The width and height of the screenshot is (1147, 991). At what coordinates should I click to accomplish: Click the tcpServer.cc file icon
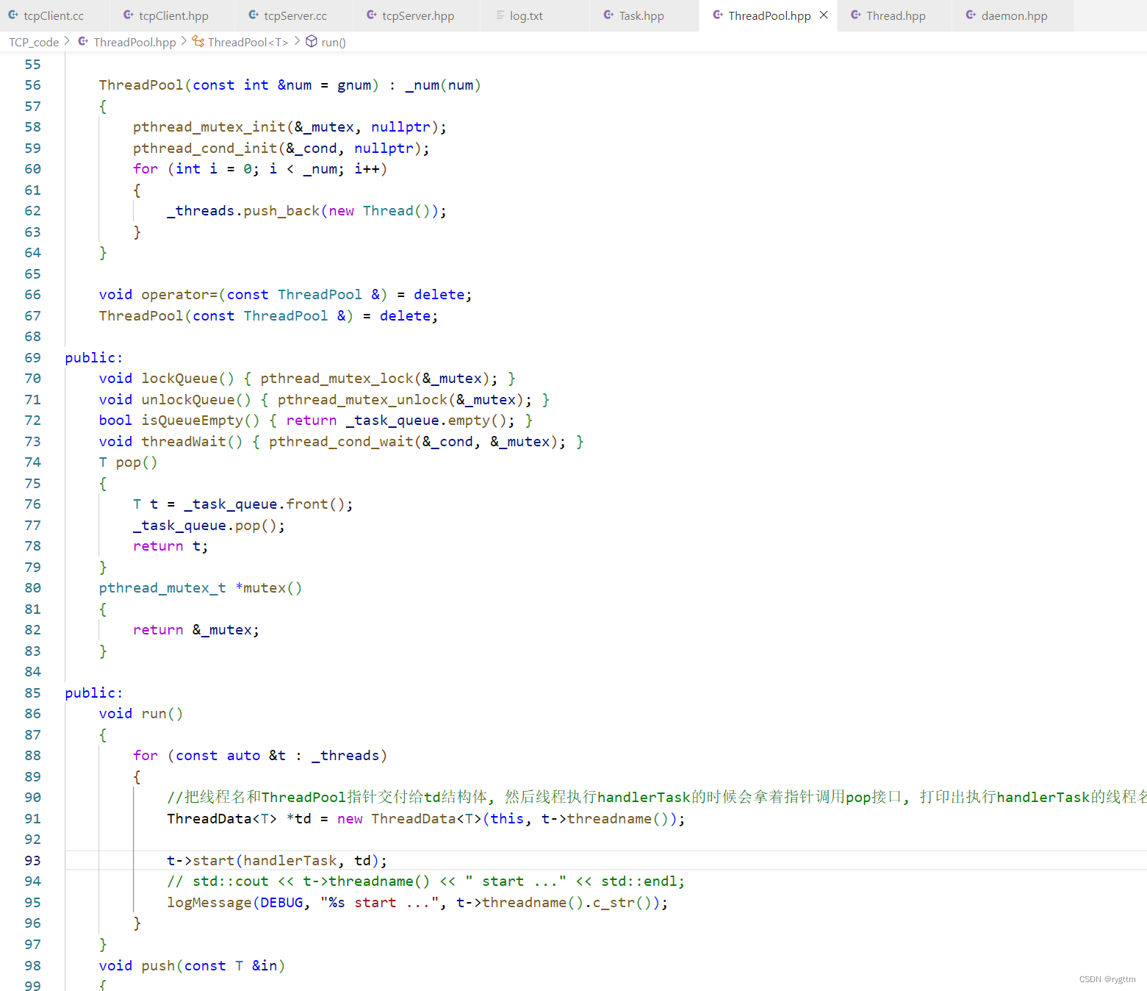coord(254,15)
